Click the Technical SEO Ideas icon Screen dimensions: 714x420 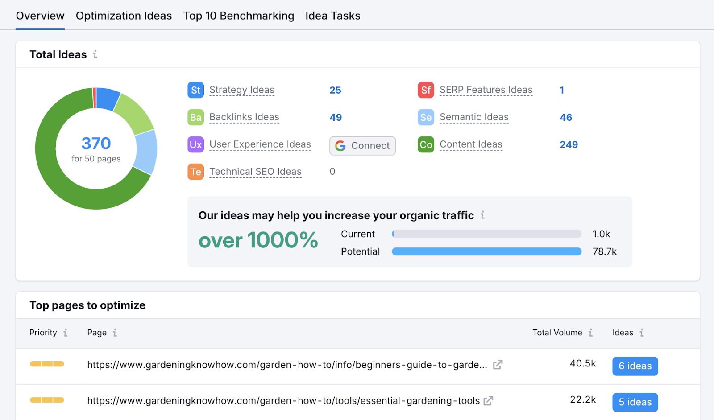click(x=195, y=171)
